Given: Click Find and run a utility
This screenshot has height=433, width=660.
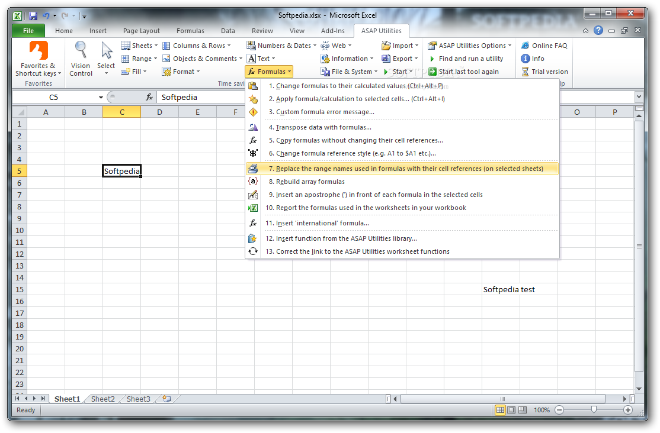Looking at the screenshot, I should tap(466, 59).
